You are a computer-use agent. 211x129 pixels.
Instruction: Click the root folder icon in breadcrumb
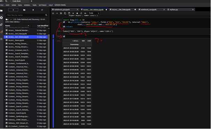pyautogui.click(x=6, y=19)
